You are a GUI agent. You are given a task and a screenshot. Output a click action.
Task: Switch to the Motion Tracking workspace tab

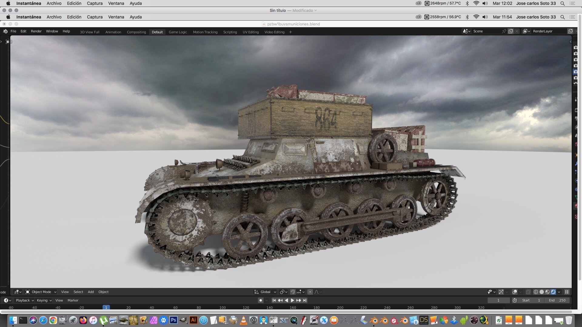pos(205,32)
